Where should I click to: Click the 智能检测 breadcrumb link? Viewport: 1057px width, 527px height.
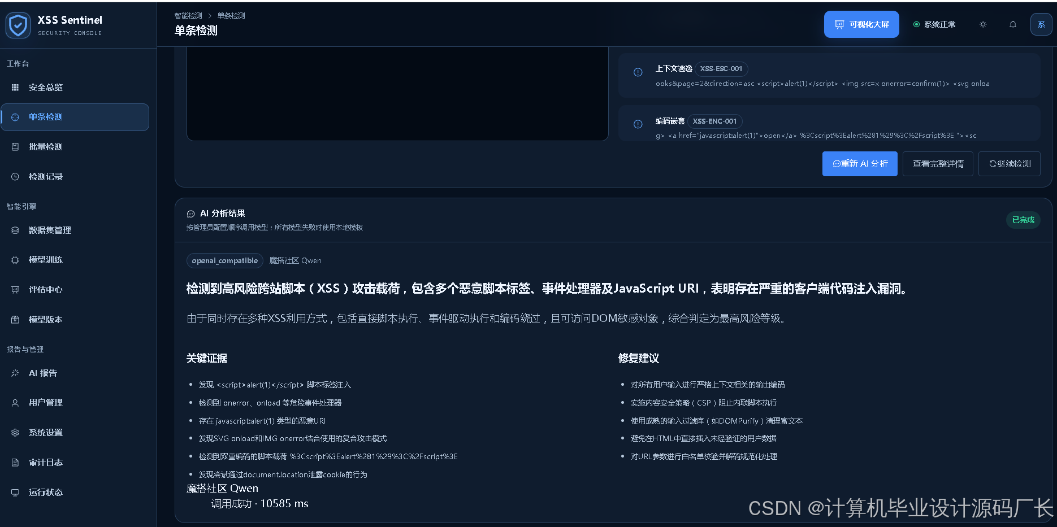[x=188, y=16]
